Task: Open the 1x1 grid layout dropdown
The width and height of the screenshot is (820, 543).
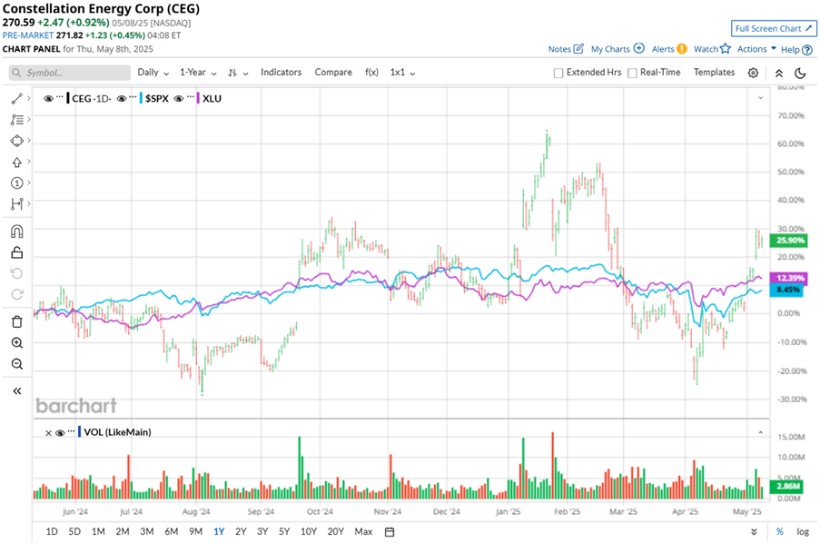Action: [402, 73]
